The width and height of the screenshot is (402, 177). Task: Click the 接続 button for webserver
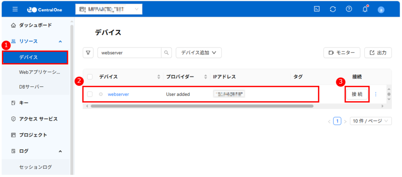point(357,94)
